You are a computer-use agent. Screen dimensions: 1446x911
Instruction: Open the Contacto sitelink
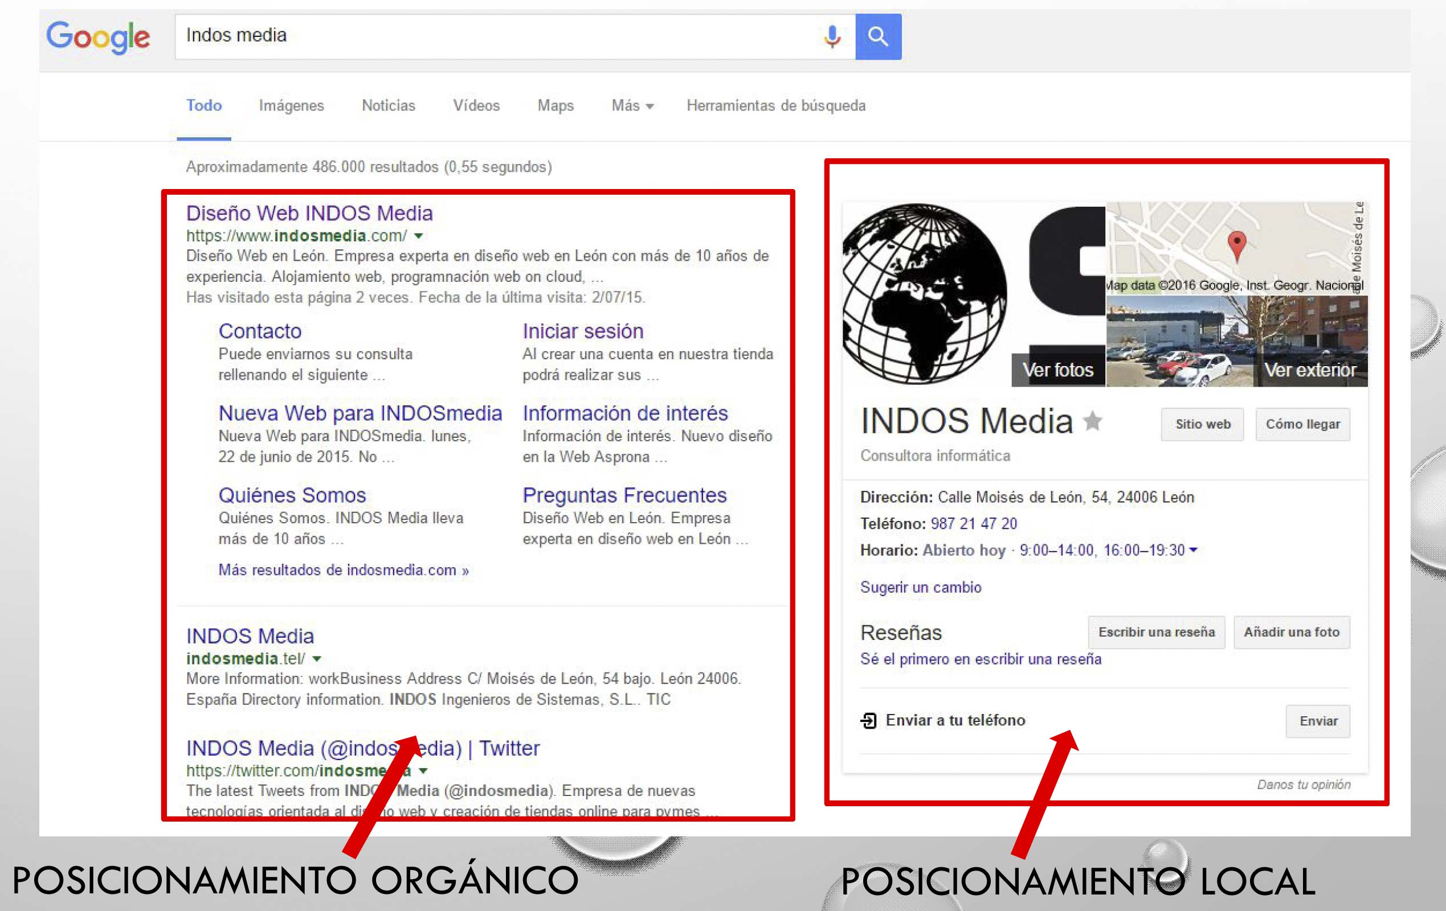tap(260, 331)
